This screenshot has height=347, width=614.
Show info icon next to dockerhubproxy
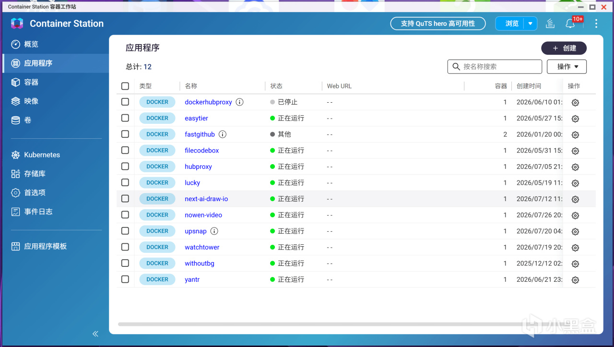240,102
